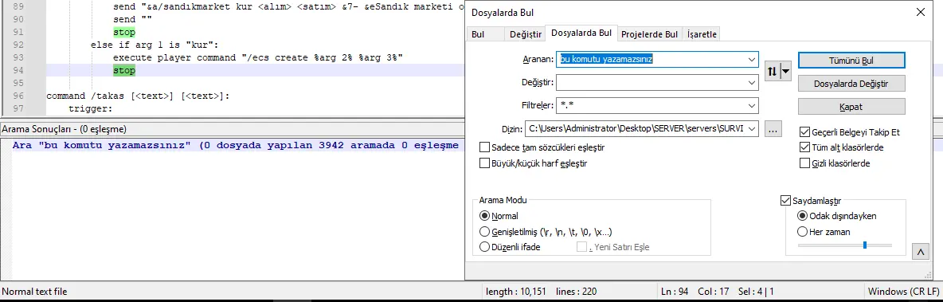Expand the Aranan search history dropdown
The height and width of the screenshot is (302, 943).
click(x=752, y=60)
